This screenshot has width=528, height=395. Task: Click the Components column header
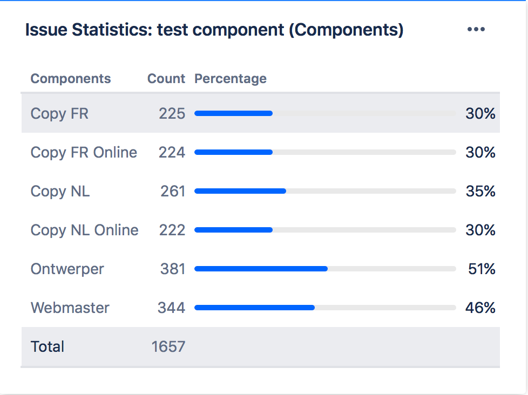click(71, 79)
